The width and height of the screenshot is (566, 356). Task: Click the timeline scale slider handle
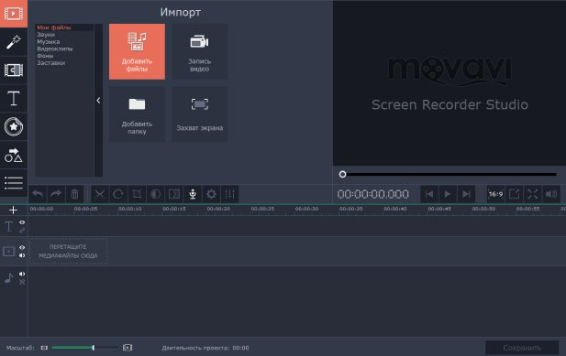(x=94, y=348)
